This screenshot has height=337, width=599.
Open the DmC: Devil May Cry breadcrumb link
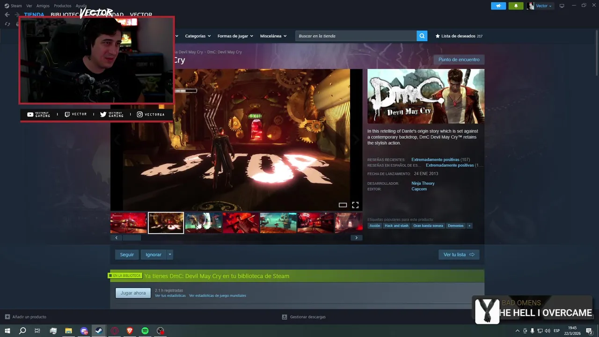225,52
